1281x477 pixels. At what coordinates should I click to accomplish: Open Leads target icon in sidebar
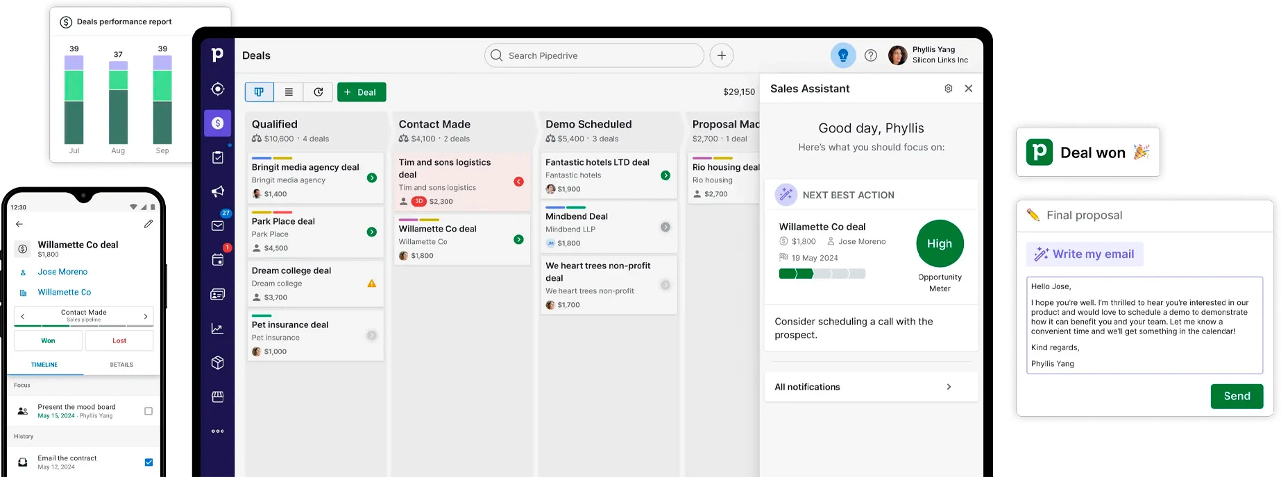click(x=217, y=89)
